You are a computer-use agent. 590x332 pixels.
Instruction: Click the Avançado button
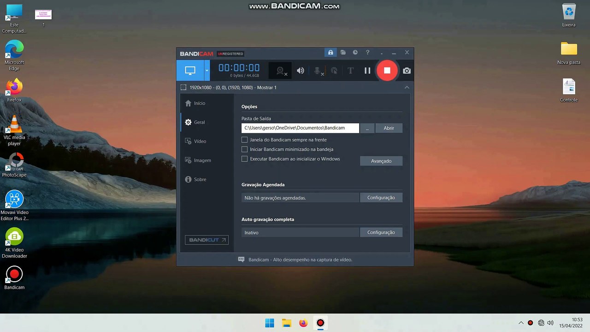pos(381,161)
